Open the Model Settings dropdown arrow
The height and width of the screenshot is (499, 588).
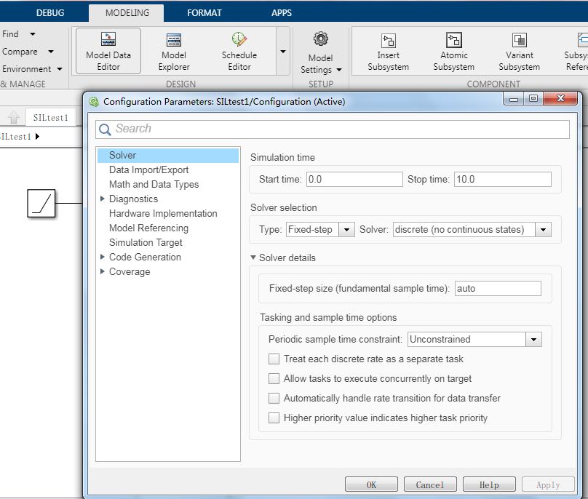click(339, 70)
